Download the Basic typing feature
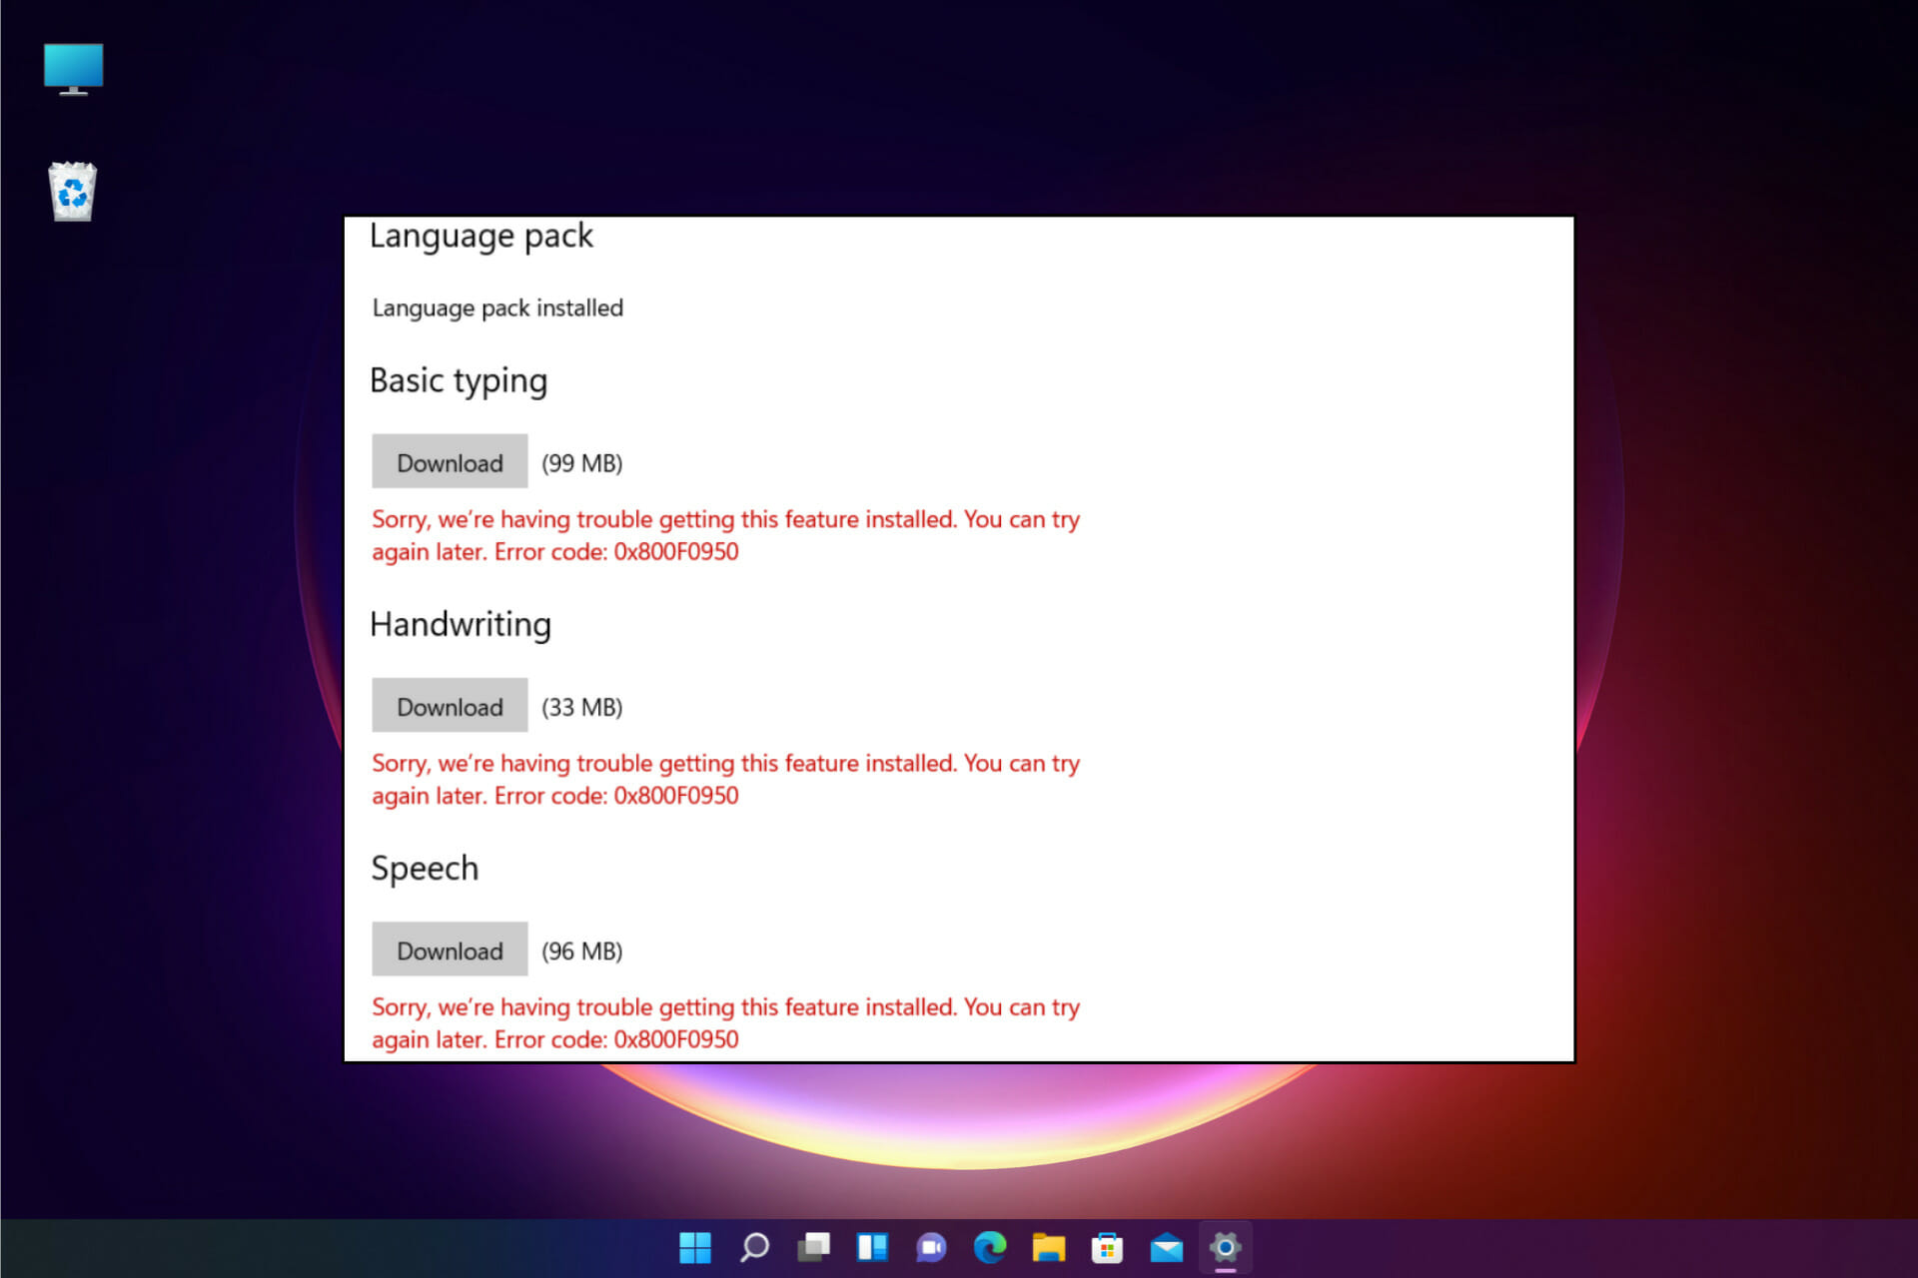Screen dimensions: 1918x1278 coord(450,461)
